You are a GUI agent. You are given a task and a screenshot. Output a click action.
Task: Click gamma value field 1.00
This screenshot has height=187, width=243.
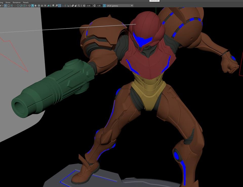[99, 6]
